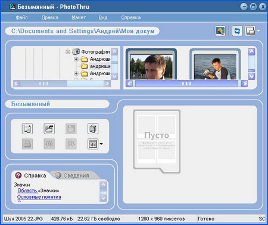Switch to the Справка tab
This screenshot has width=268, height=225.
[x=31, y=175]
